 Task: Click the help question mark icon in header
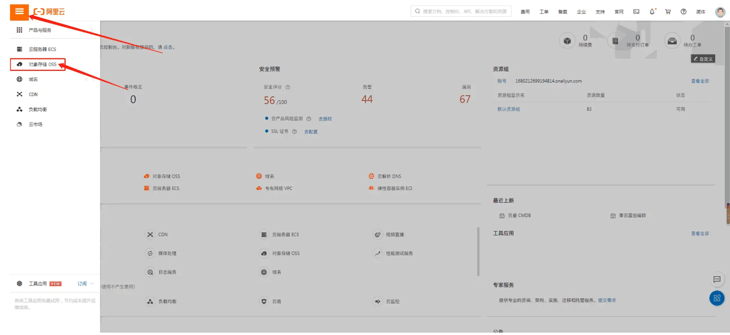(683, 12)
